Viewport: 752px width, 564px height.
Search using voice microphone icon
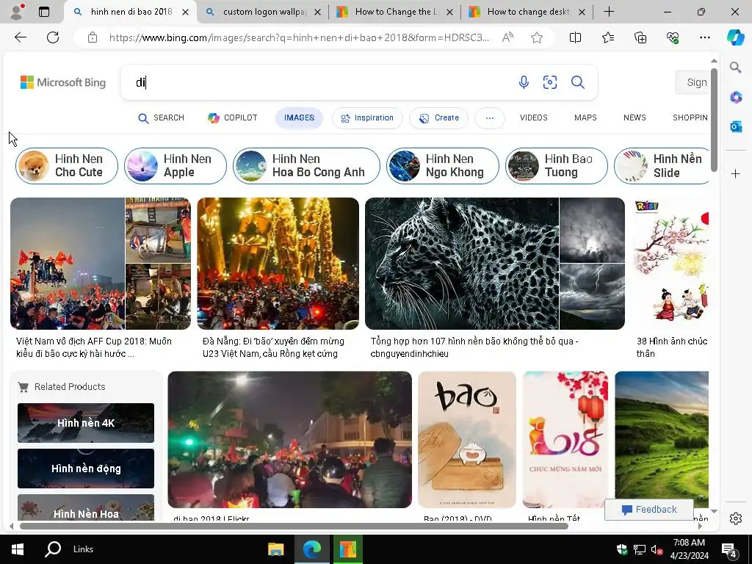point(524,82)
